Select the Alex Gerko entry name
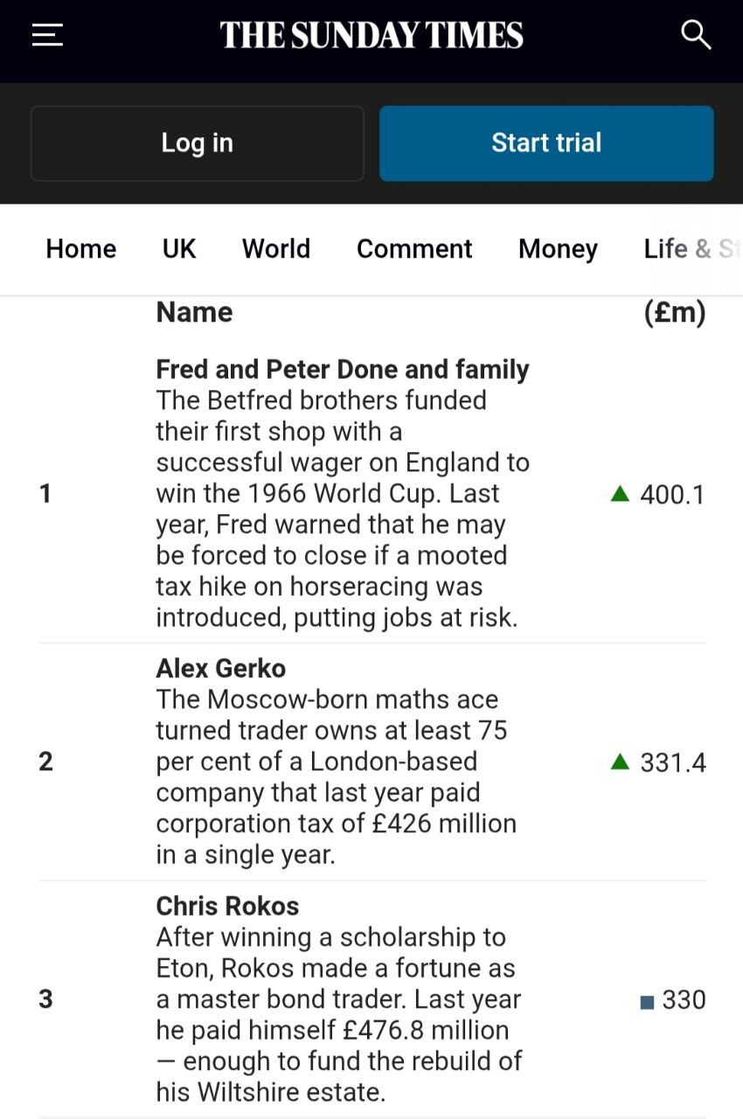This screenshot has width=743, height=1119. tap(220, 668)
